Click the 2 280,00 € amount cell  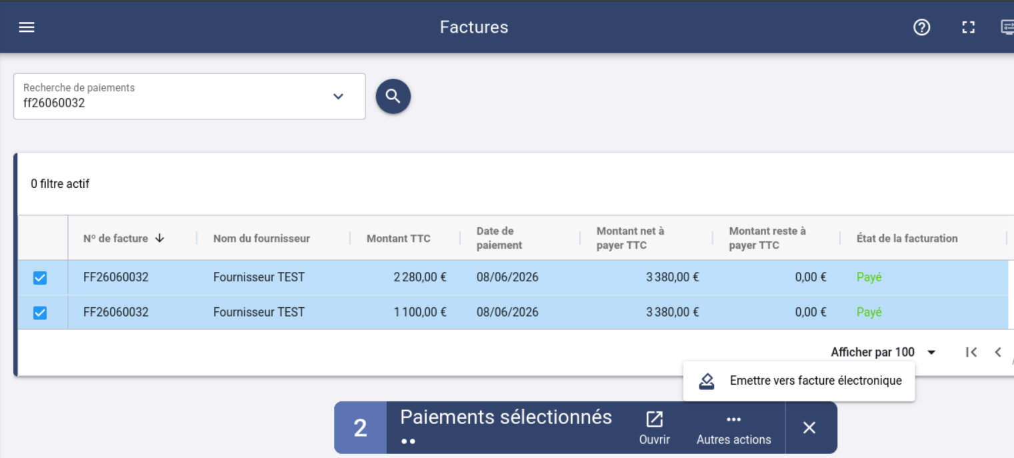click(x=420, y=277)
